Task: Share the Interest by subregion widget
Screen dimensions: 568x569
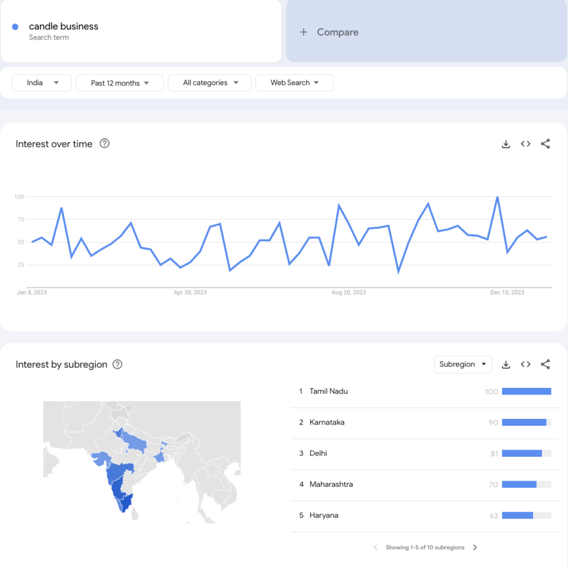Action: click(545, 365)
